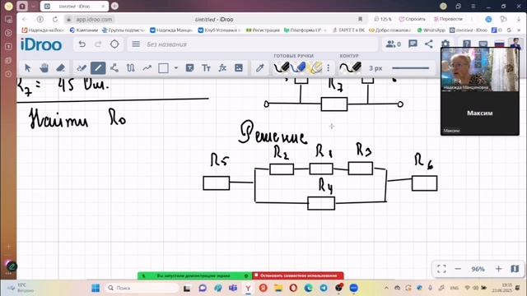Open File Explorer from the taskbar

point(278,288)
